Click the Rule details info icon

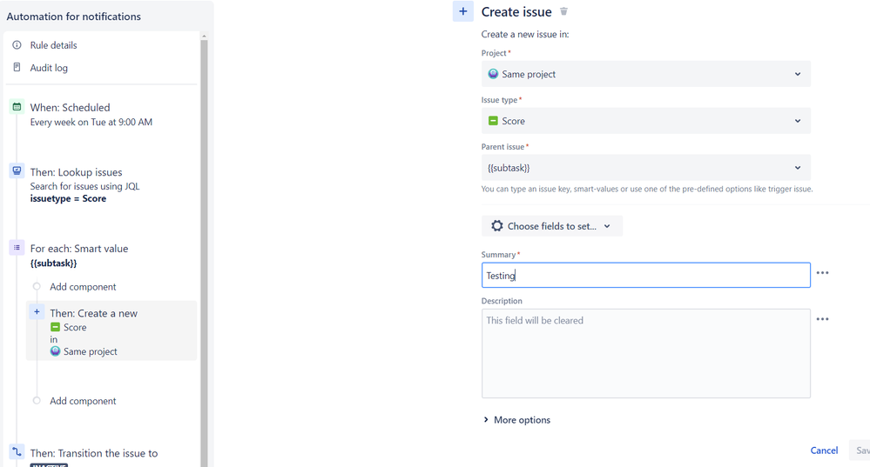point(17,45)
